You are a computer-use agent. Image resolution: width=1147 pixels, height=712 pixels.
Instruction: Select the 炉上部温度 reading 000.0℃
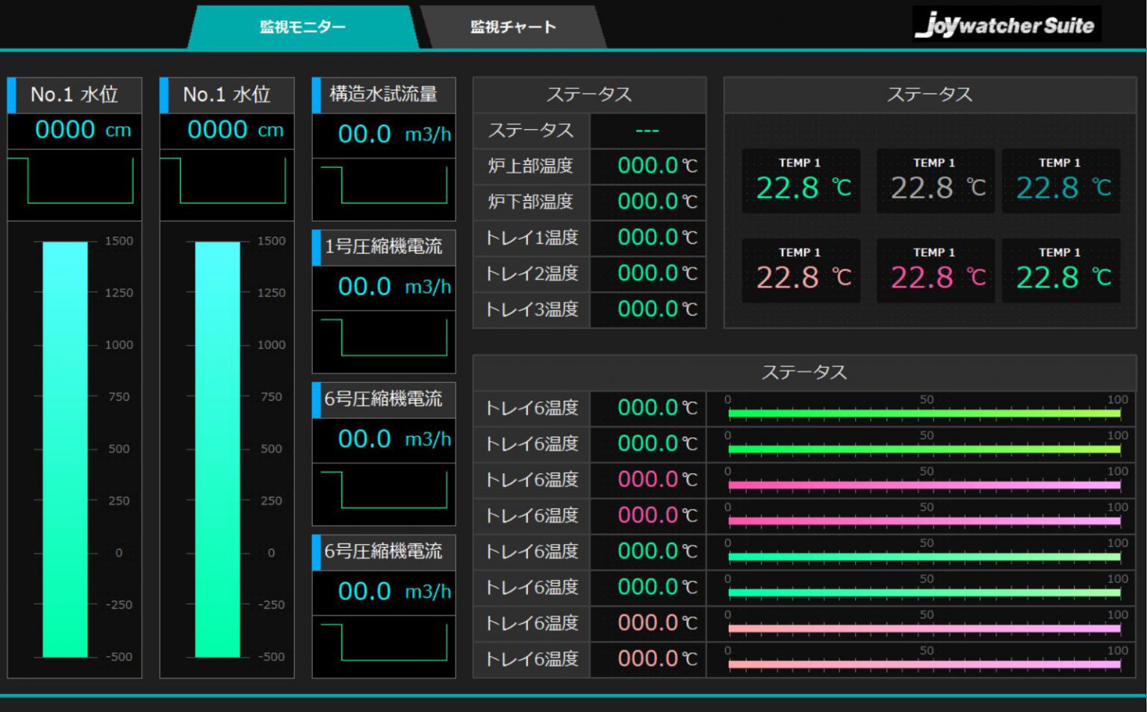coord(647,166)
